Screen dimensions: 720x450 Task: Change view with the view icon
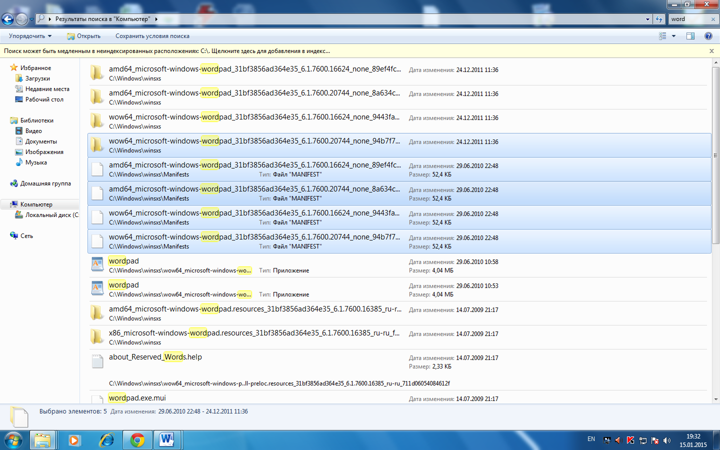pyautogui.click(x=662, y=36)
